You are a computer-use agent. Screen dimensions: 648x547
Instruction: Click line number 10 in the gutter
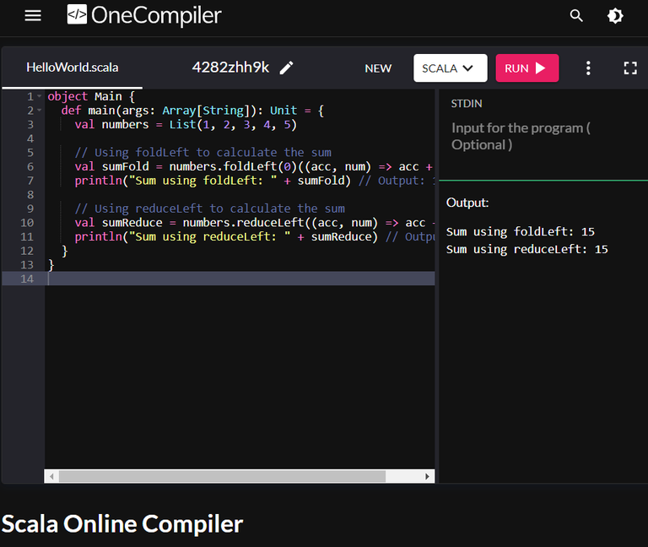click(27, 223)
